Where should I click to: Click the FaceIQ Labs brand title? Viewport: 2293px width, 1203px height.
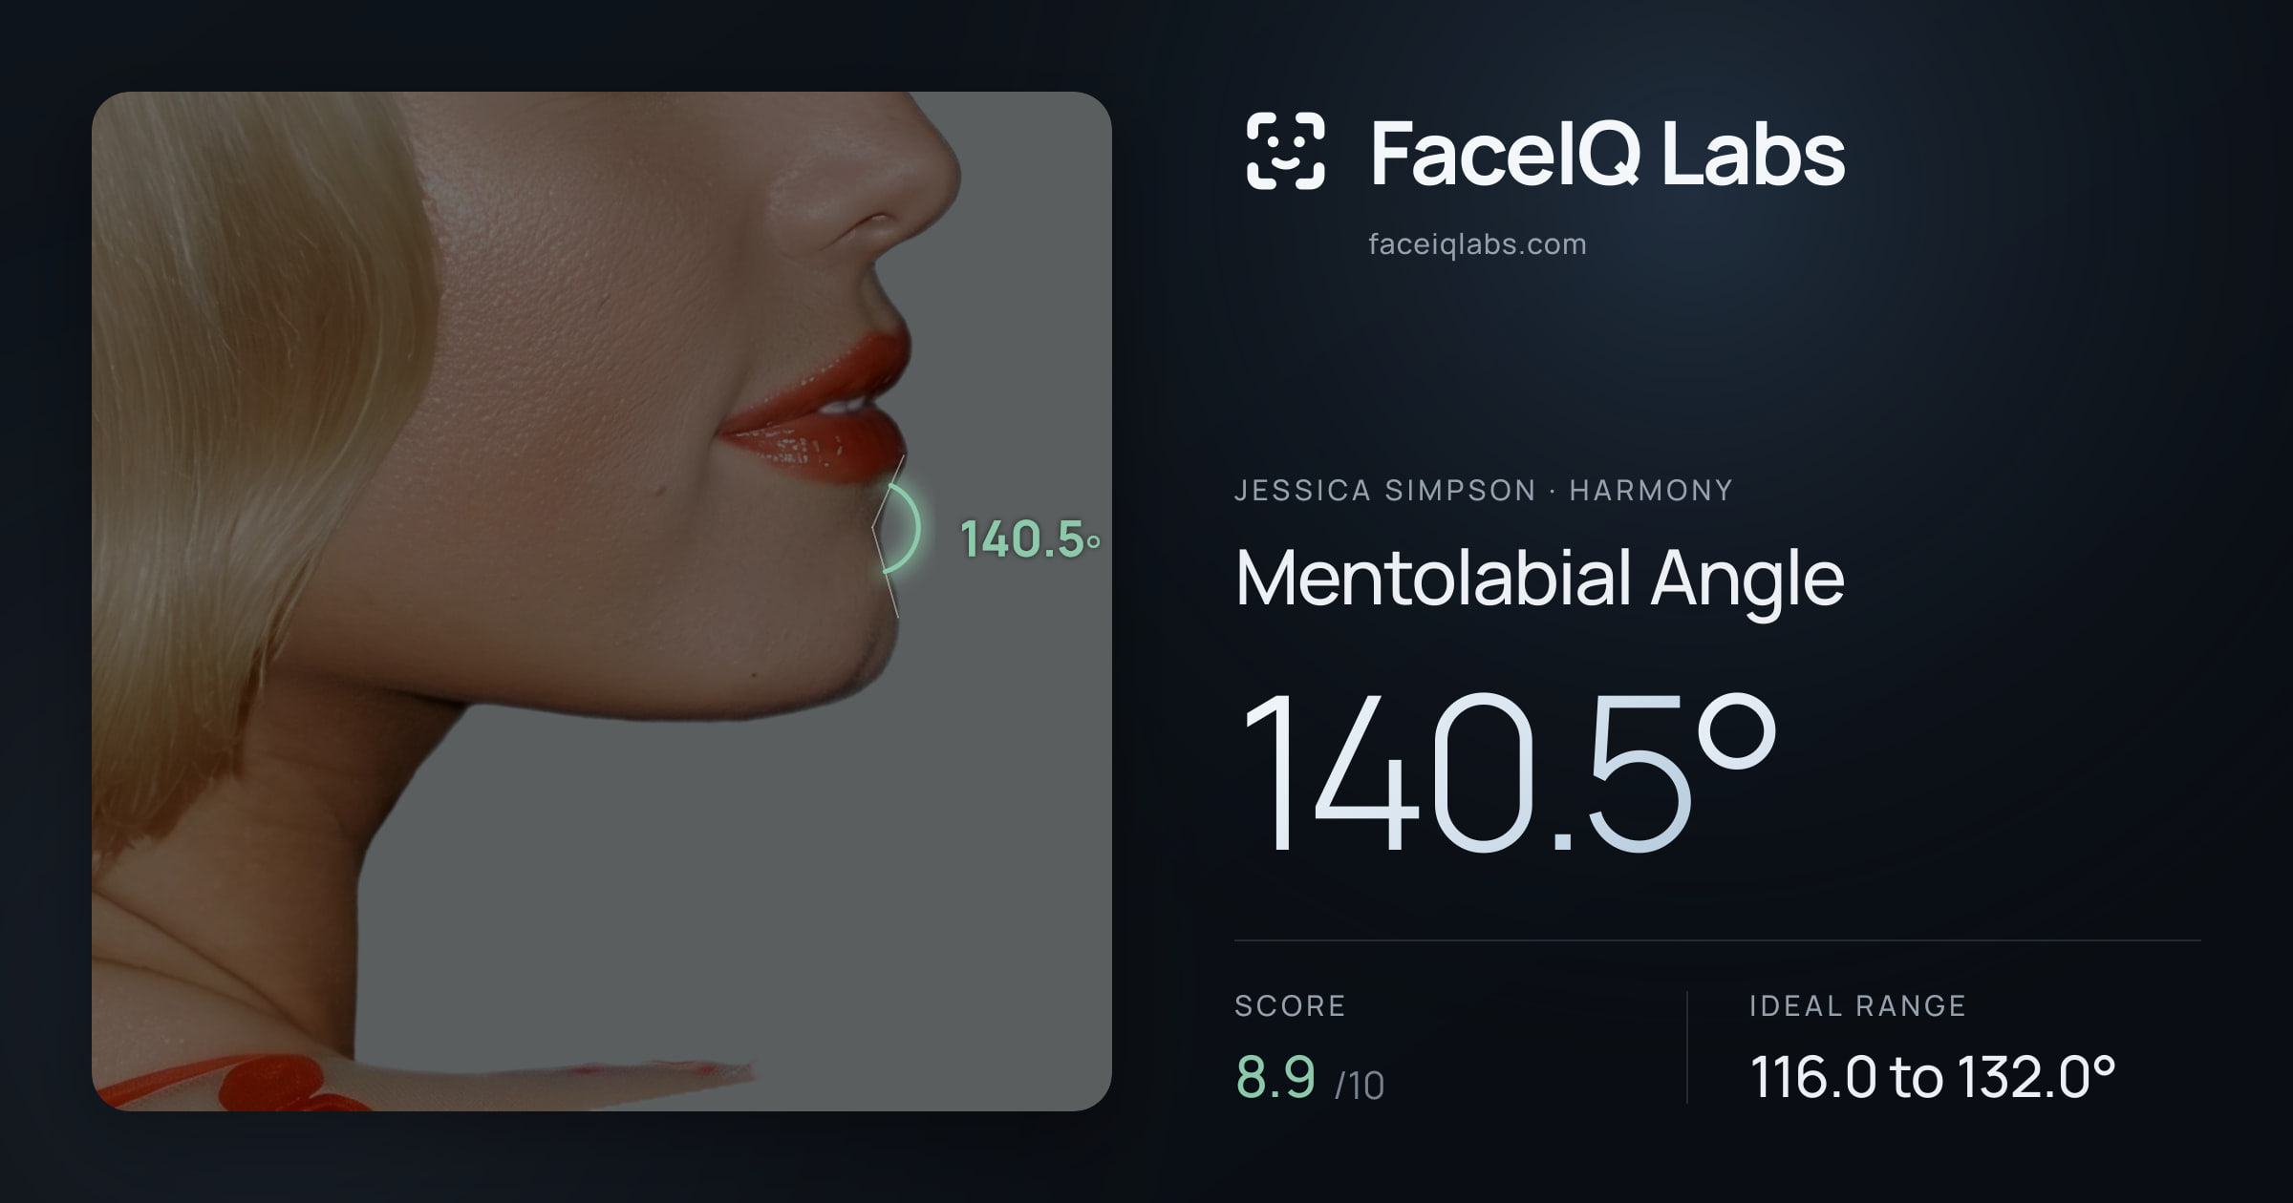click(x=1608, y=153)
